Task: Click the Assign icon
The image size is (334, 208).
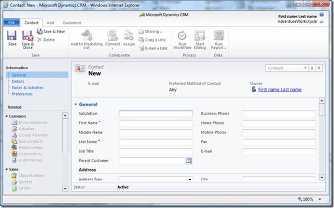Action: 129,36
